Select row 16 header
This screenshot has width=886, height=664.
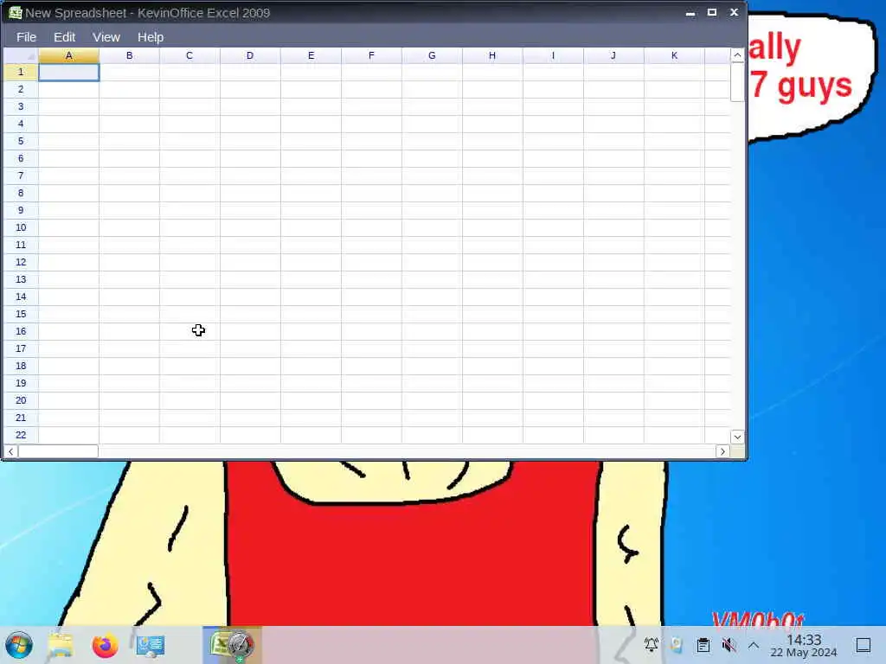(x=21, y=331)
